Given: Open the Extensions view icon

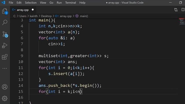Looking at the screenshot, I should pyautogui.click(x=5, y=57).
